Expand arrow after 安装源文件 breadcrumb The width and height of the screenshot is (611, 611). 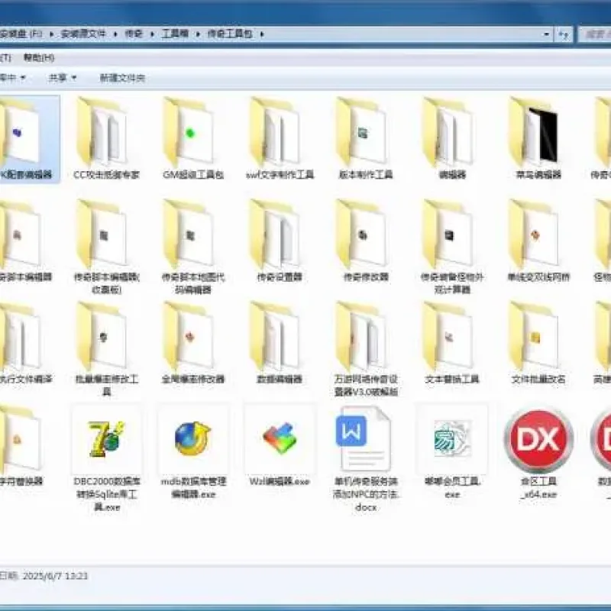[115, 34]
